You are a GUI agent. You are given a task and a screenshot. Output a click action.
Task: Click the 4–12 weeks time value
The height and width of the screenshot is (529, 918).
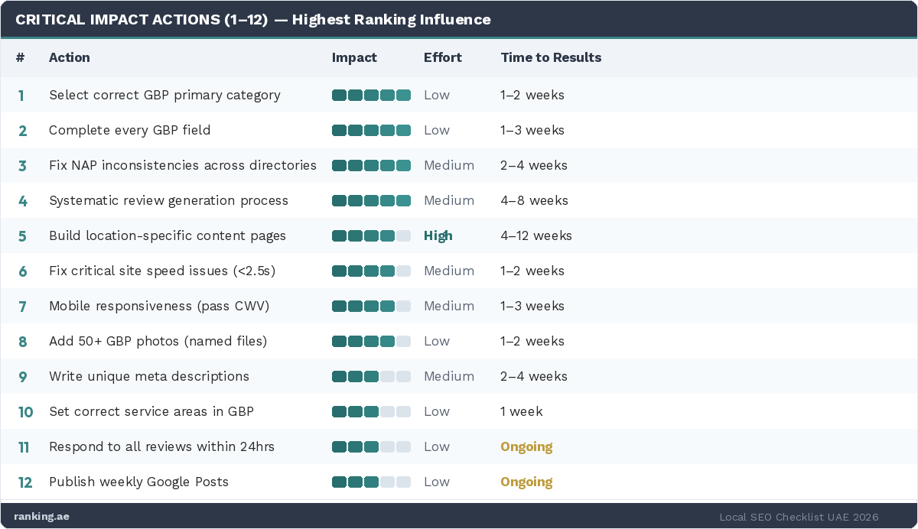(x=536, y=236)
